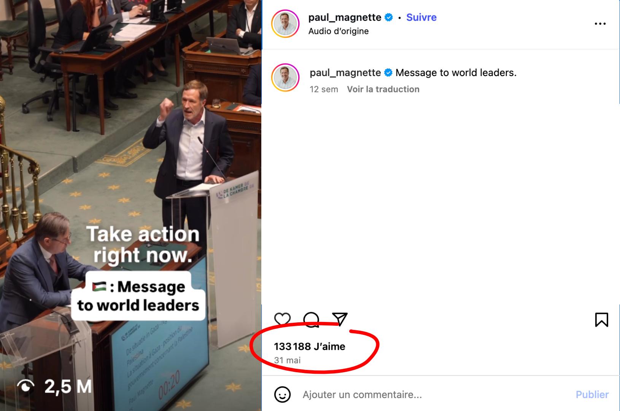Screen dimensions: 620x411
Task: Open paul_magnette username in caption
Action: pyautogui.click(x=345, y=73)
